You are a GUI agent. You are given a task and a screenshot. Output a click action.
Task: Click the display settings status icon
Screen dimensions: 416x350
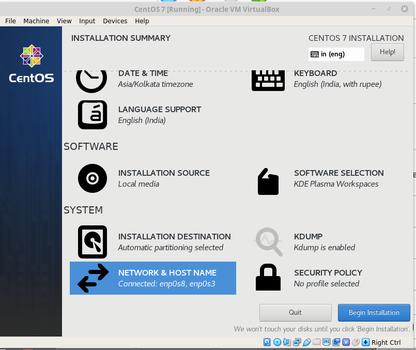click(326, 342)
